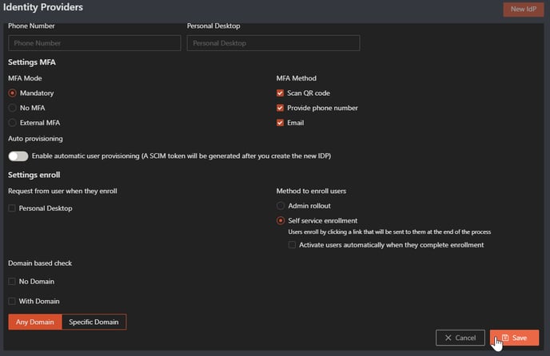
Task: Enable automatic user provisioning toggle
Action: pos(18,156)
